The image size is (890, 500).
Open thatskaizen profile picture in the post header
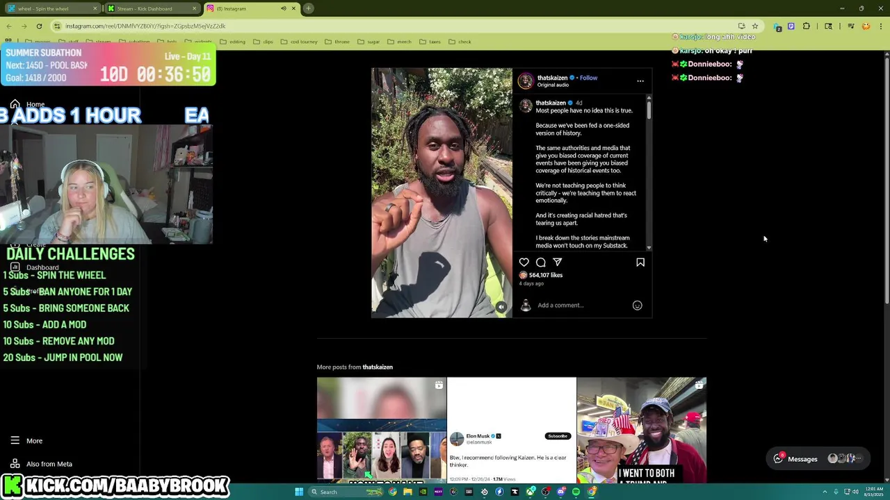[x=526, y=81]
